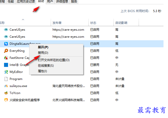Click publisher 湖北盛天网络技术股份...
The height and width of the screenshot is (118, 168).
pyautogui.click(x=69, y=86)
